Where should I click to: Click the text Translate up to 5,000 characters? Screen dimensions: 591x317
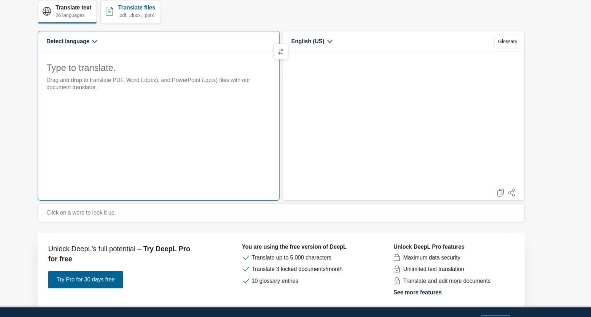coord(291,257)
